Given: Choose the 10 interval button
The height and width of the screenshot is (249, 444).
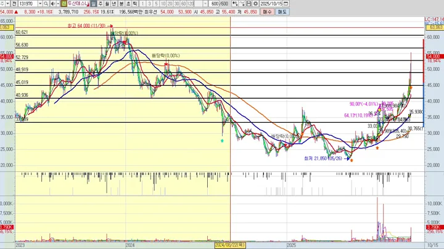Looking at the screenshot, I should (163, 4).
